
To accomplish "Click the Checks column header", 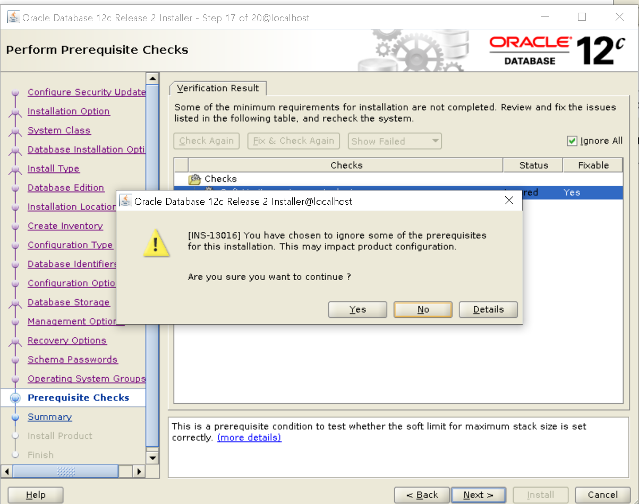I will (x=346, y=165).
